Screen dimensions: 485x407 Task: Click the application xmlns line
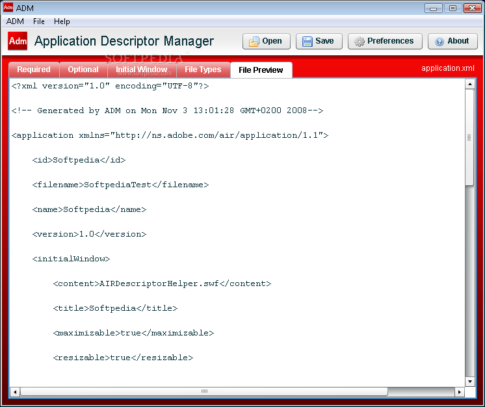(170, 135)
